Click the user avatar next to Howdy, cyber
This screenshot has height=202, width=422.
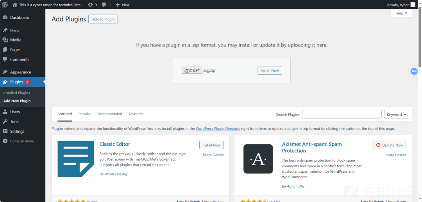[413, 5]
